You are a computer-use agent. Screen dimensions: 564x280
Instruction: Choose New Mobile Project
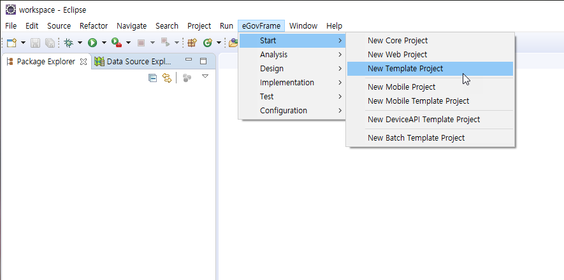click(430, 87)
